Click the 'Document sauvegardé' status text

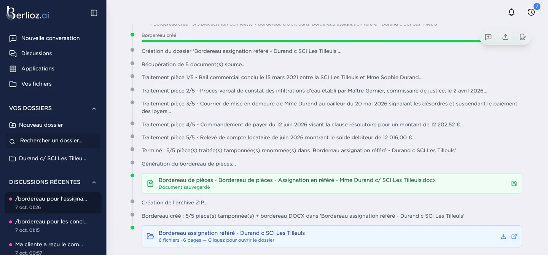pos(184,187)
